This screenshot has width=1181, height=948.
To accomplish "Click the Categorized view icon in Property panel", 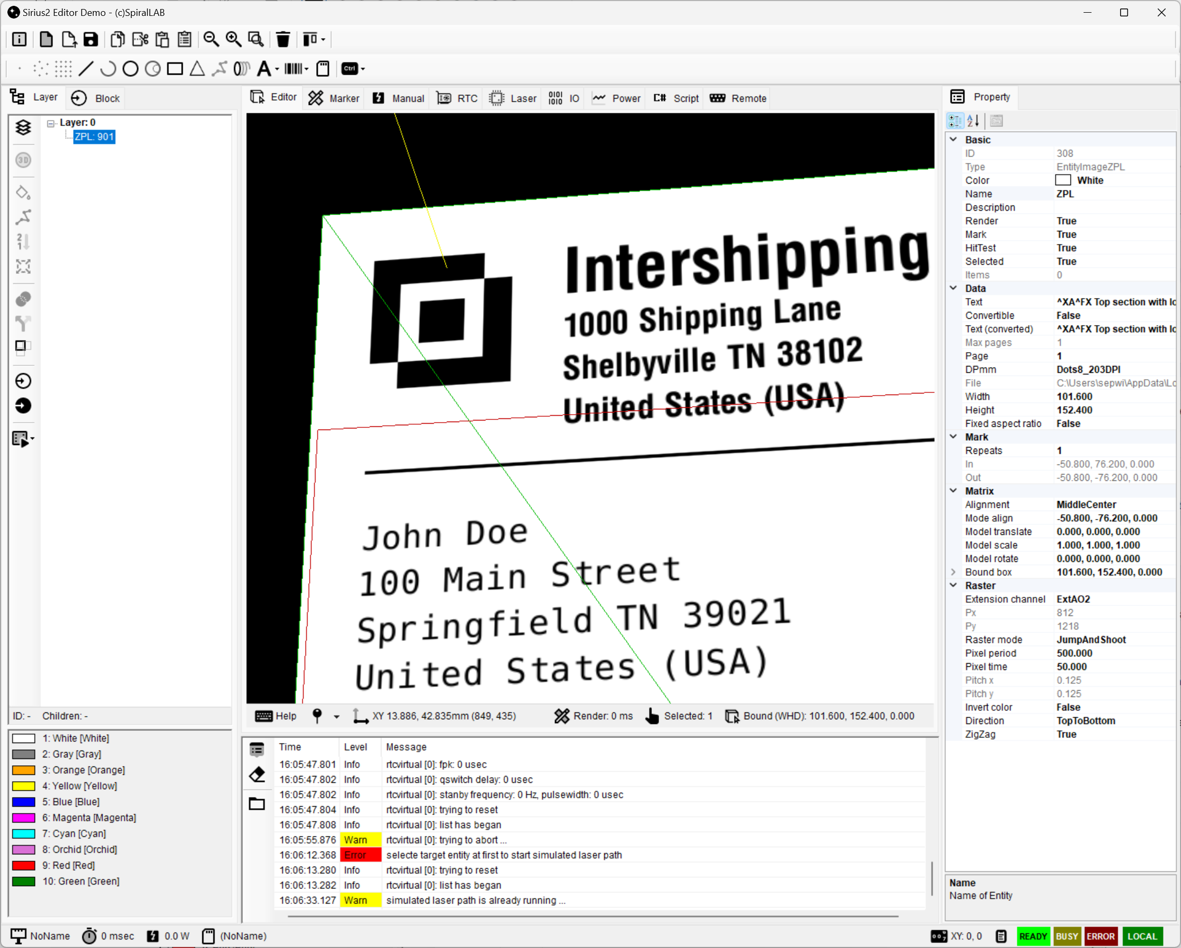I will [955, 121].
